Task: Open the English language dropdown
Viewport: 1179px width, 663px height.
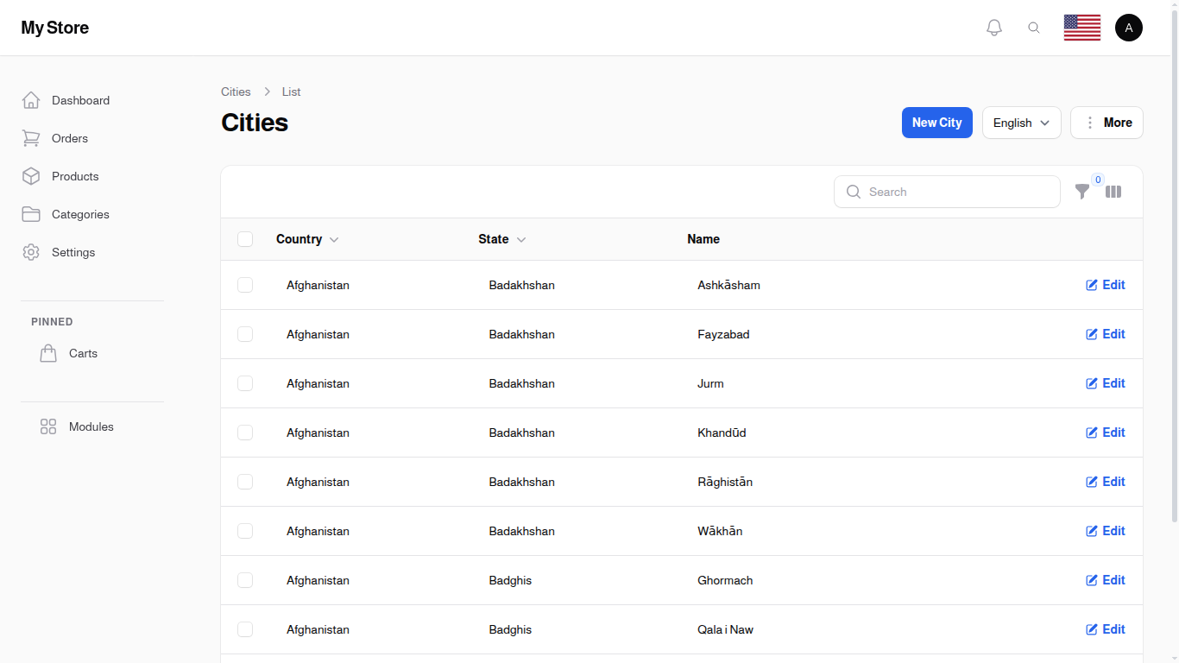Action: coord(1021,123)
